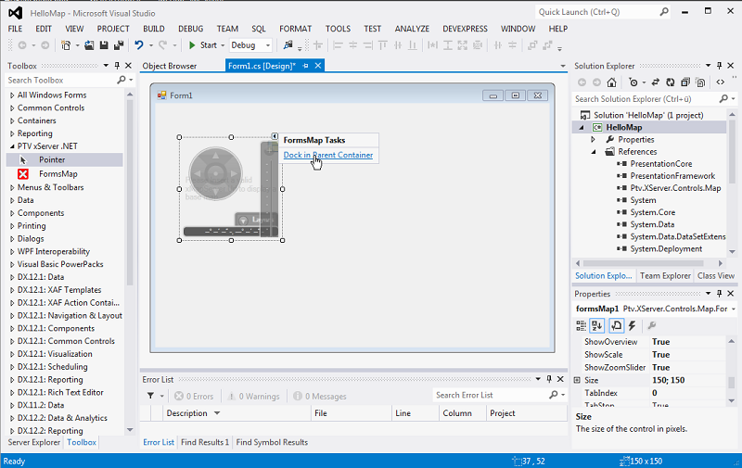Open the FORMAT menu
The height and width of the screenshot is (468, 742).
[295, 29]
